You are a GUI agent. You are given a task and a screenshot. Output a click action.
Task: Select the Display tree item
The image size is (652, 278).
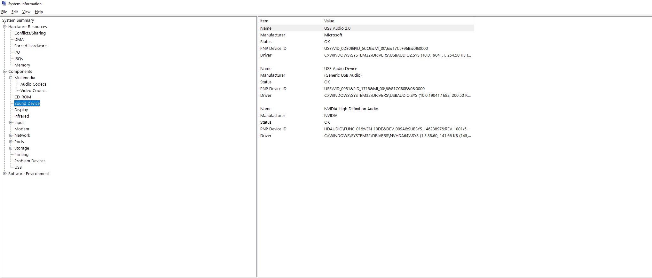click(x=21, y=110)
